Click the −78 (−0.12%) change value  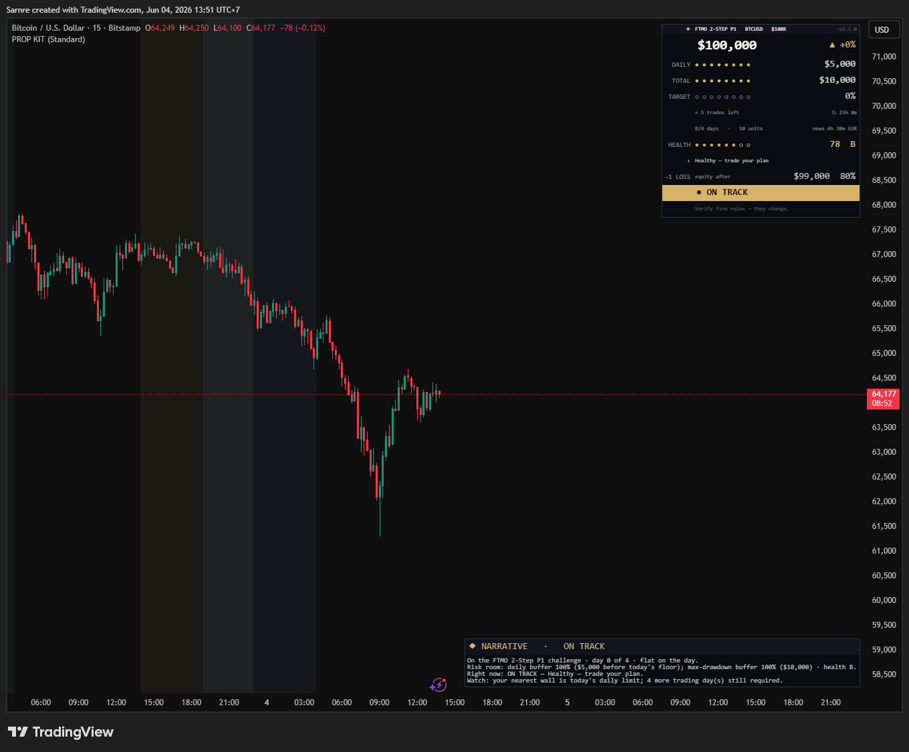point(303,28)
